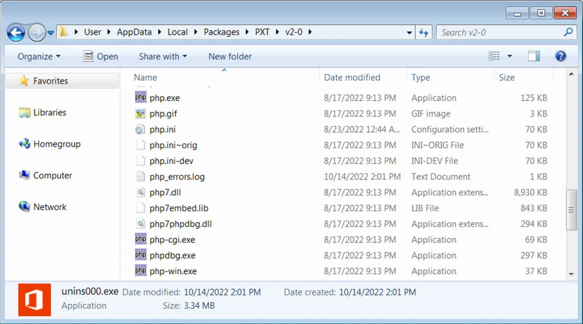
Task: Select the php-cgi.exe application icon
Action: click(x=140, y=240)
